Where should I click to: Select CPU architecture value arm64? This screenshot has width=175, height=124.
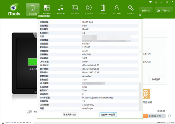(x=85, y=61)
